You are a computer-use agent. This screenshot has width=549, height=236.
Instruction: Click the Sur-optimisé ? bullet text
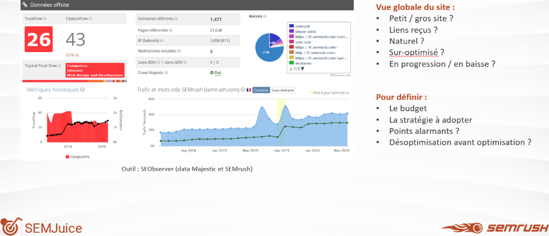(x=417, y=53)
